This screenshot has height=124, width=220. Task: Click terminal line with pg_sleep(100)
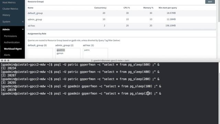coord(81,86)
